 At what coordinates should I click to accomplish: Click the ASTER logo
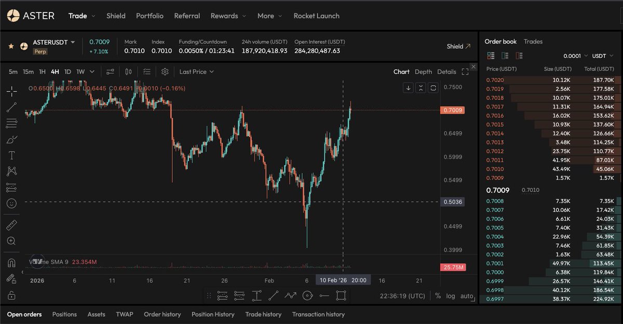pos(31,16)
